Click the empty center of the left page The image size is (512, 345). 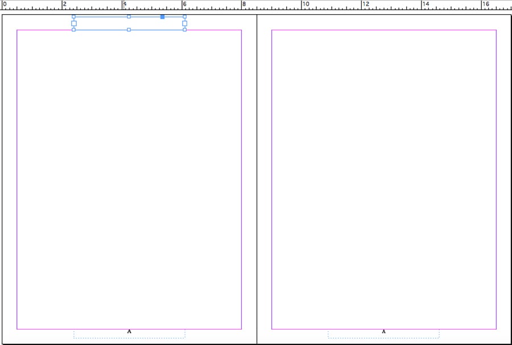click(129, 179)
